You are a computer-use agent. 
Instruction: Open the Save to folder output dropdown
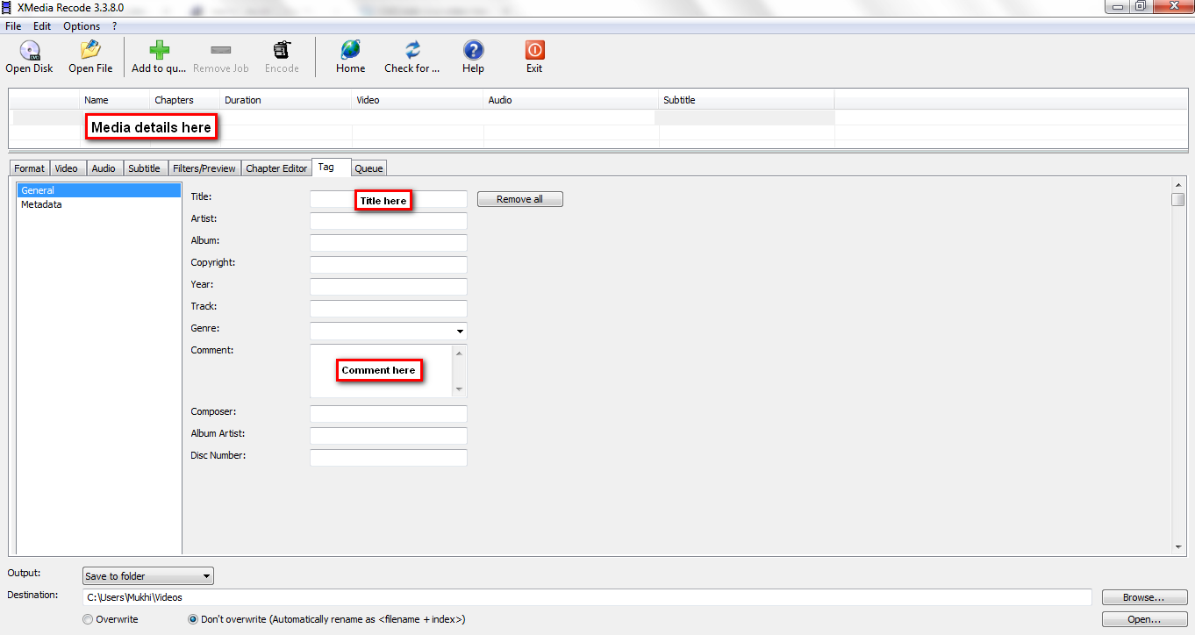click(x=147, y=576)
